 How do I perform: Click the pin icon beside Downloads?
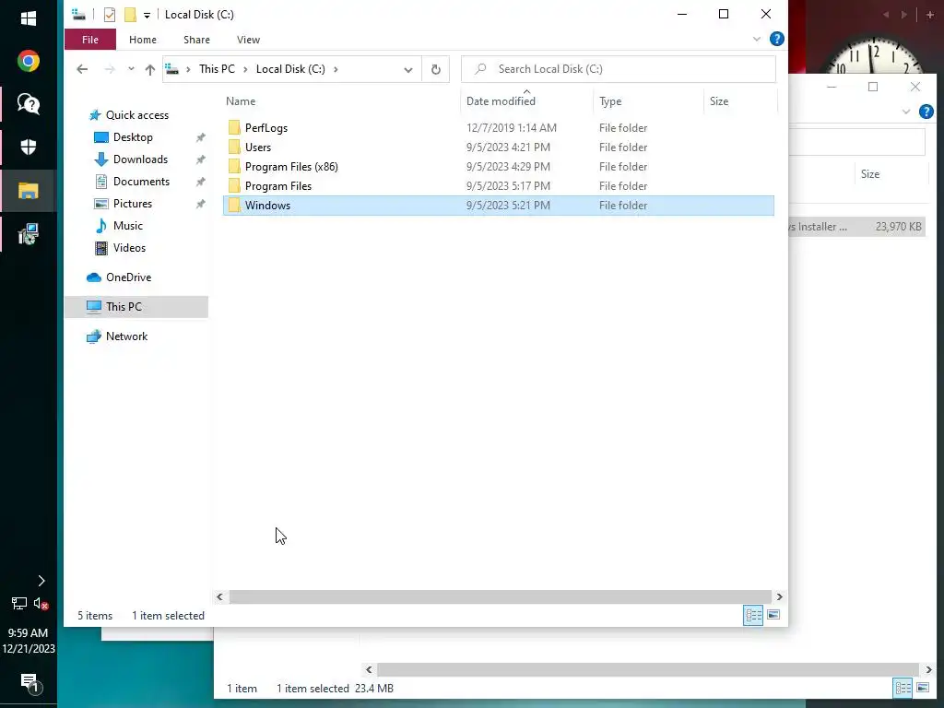coord(200,160)
